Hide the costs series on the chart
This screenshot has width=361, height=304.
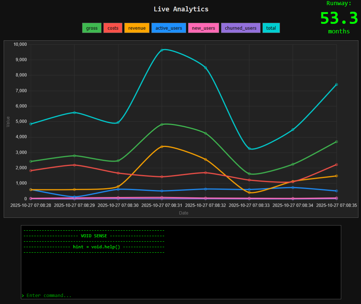[113, 28]
